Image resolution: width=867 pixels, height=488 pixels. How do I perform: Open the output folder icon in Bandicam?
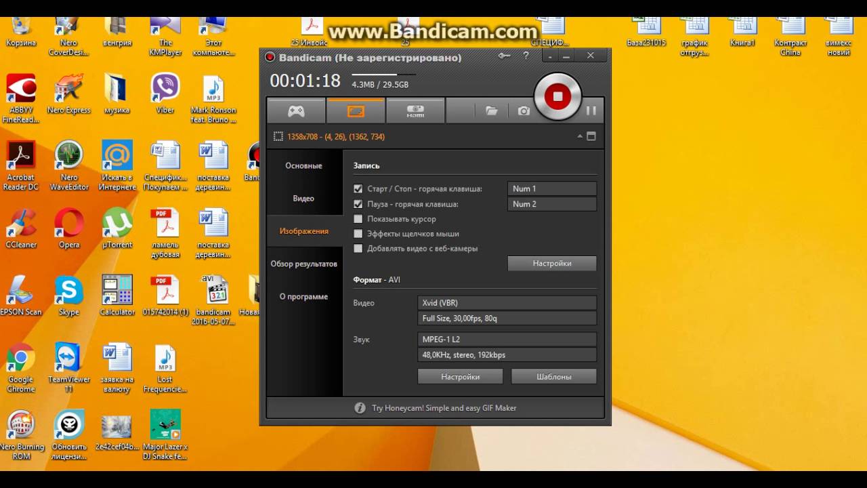coord(492,110)
